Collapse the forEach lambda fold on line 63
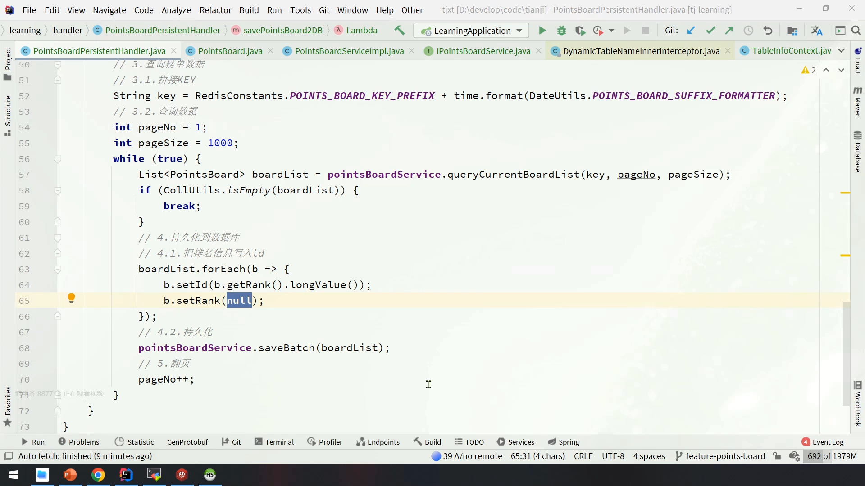This screenshot has height=486, width=865. [x=58, y=269]
